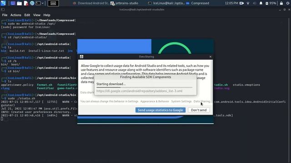Click the 'sudo mv android-studio /opt/' command
Viewport: 291px width, 163px height.
(x=31, y=24)
